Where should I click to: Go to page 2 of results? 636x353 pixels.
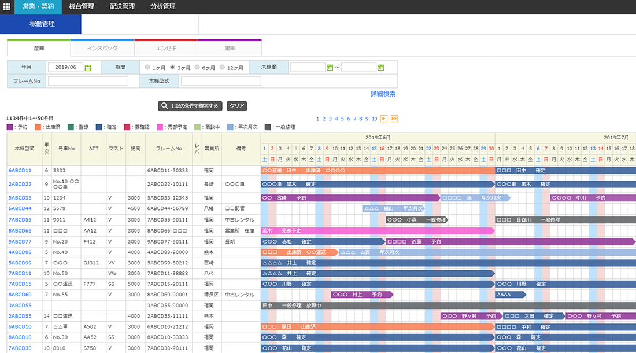tap(324, 119)
